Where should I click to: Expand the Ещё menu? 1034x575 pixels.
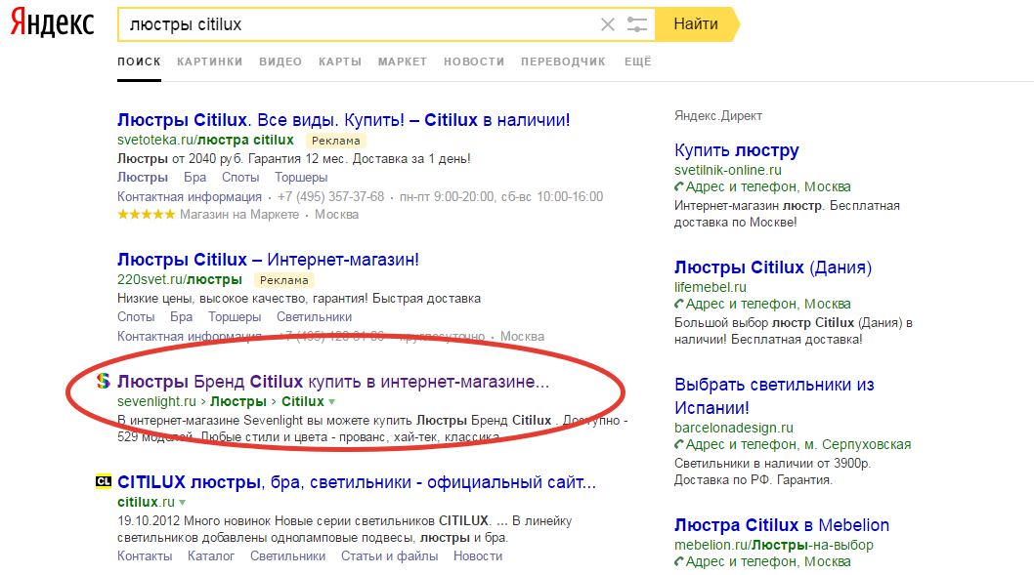click(x=637, y=62)
